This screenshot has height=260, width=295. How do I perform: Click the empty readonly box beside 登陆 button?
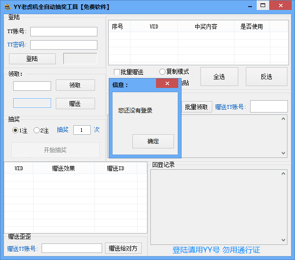80,59
